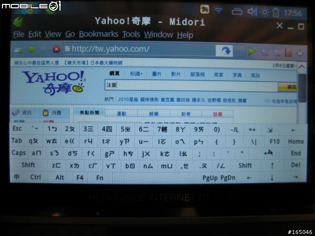Open the Edit menu

pyautogui.click(x=34, y=34)
